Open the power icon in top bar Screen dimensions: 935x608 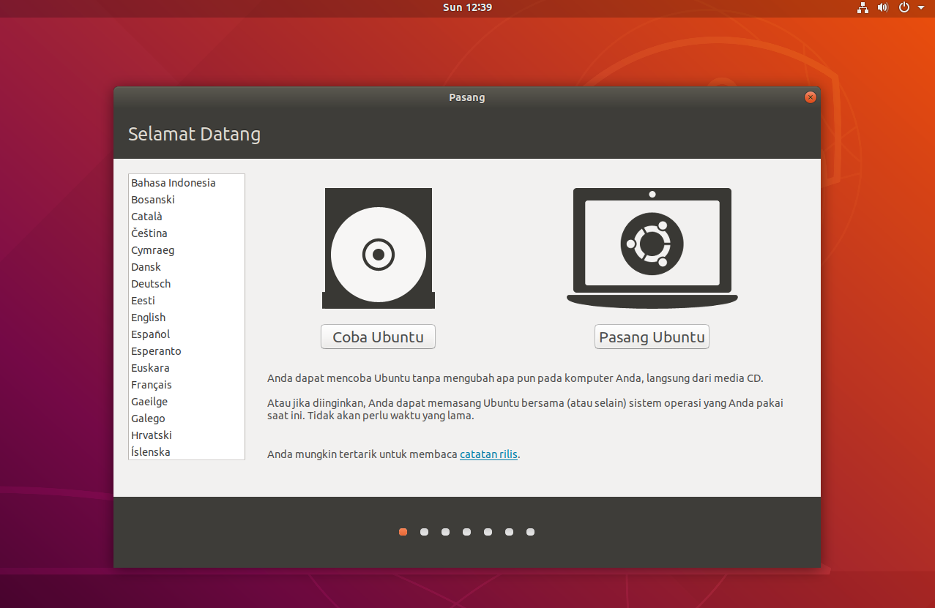click(x=904, y=7)
